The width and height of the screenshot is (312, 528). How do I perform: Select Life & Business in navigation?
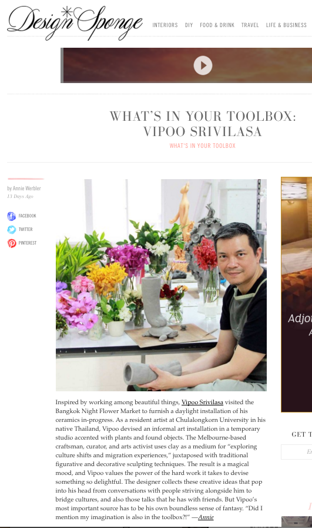coord(286,25)
